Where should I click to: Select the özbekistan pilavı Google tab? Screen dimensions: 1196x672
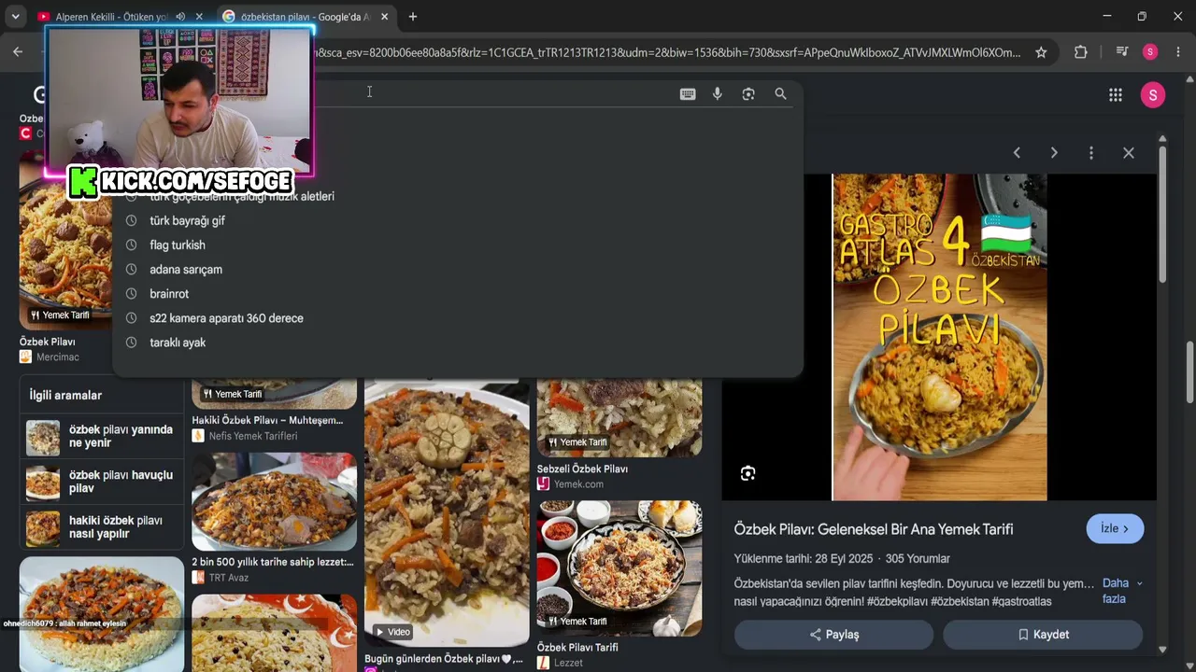306,17
